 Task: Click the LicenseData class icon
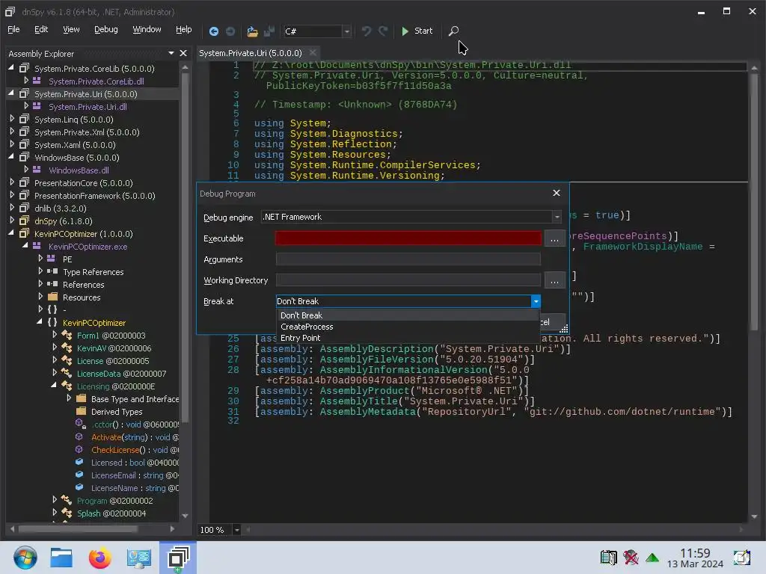pos(67,373)
